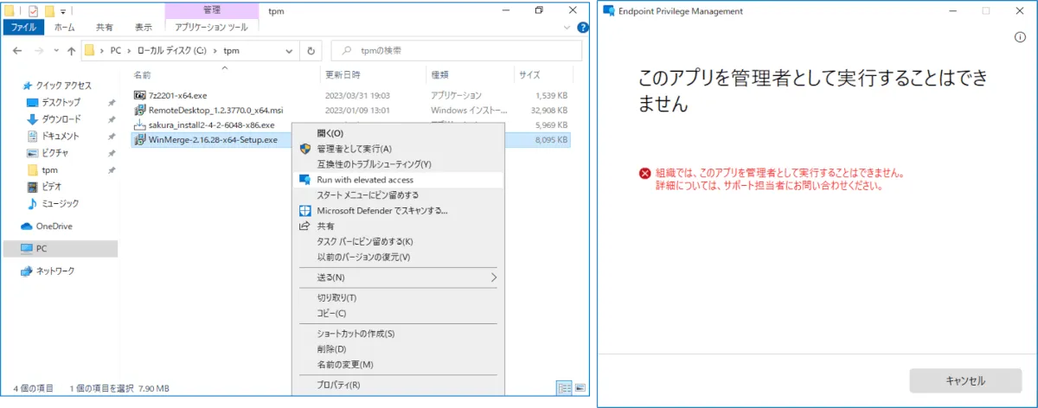
Task: Click the 共有 share icon in the context menu
Action: tap(304, 226)
